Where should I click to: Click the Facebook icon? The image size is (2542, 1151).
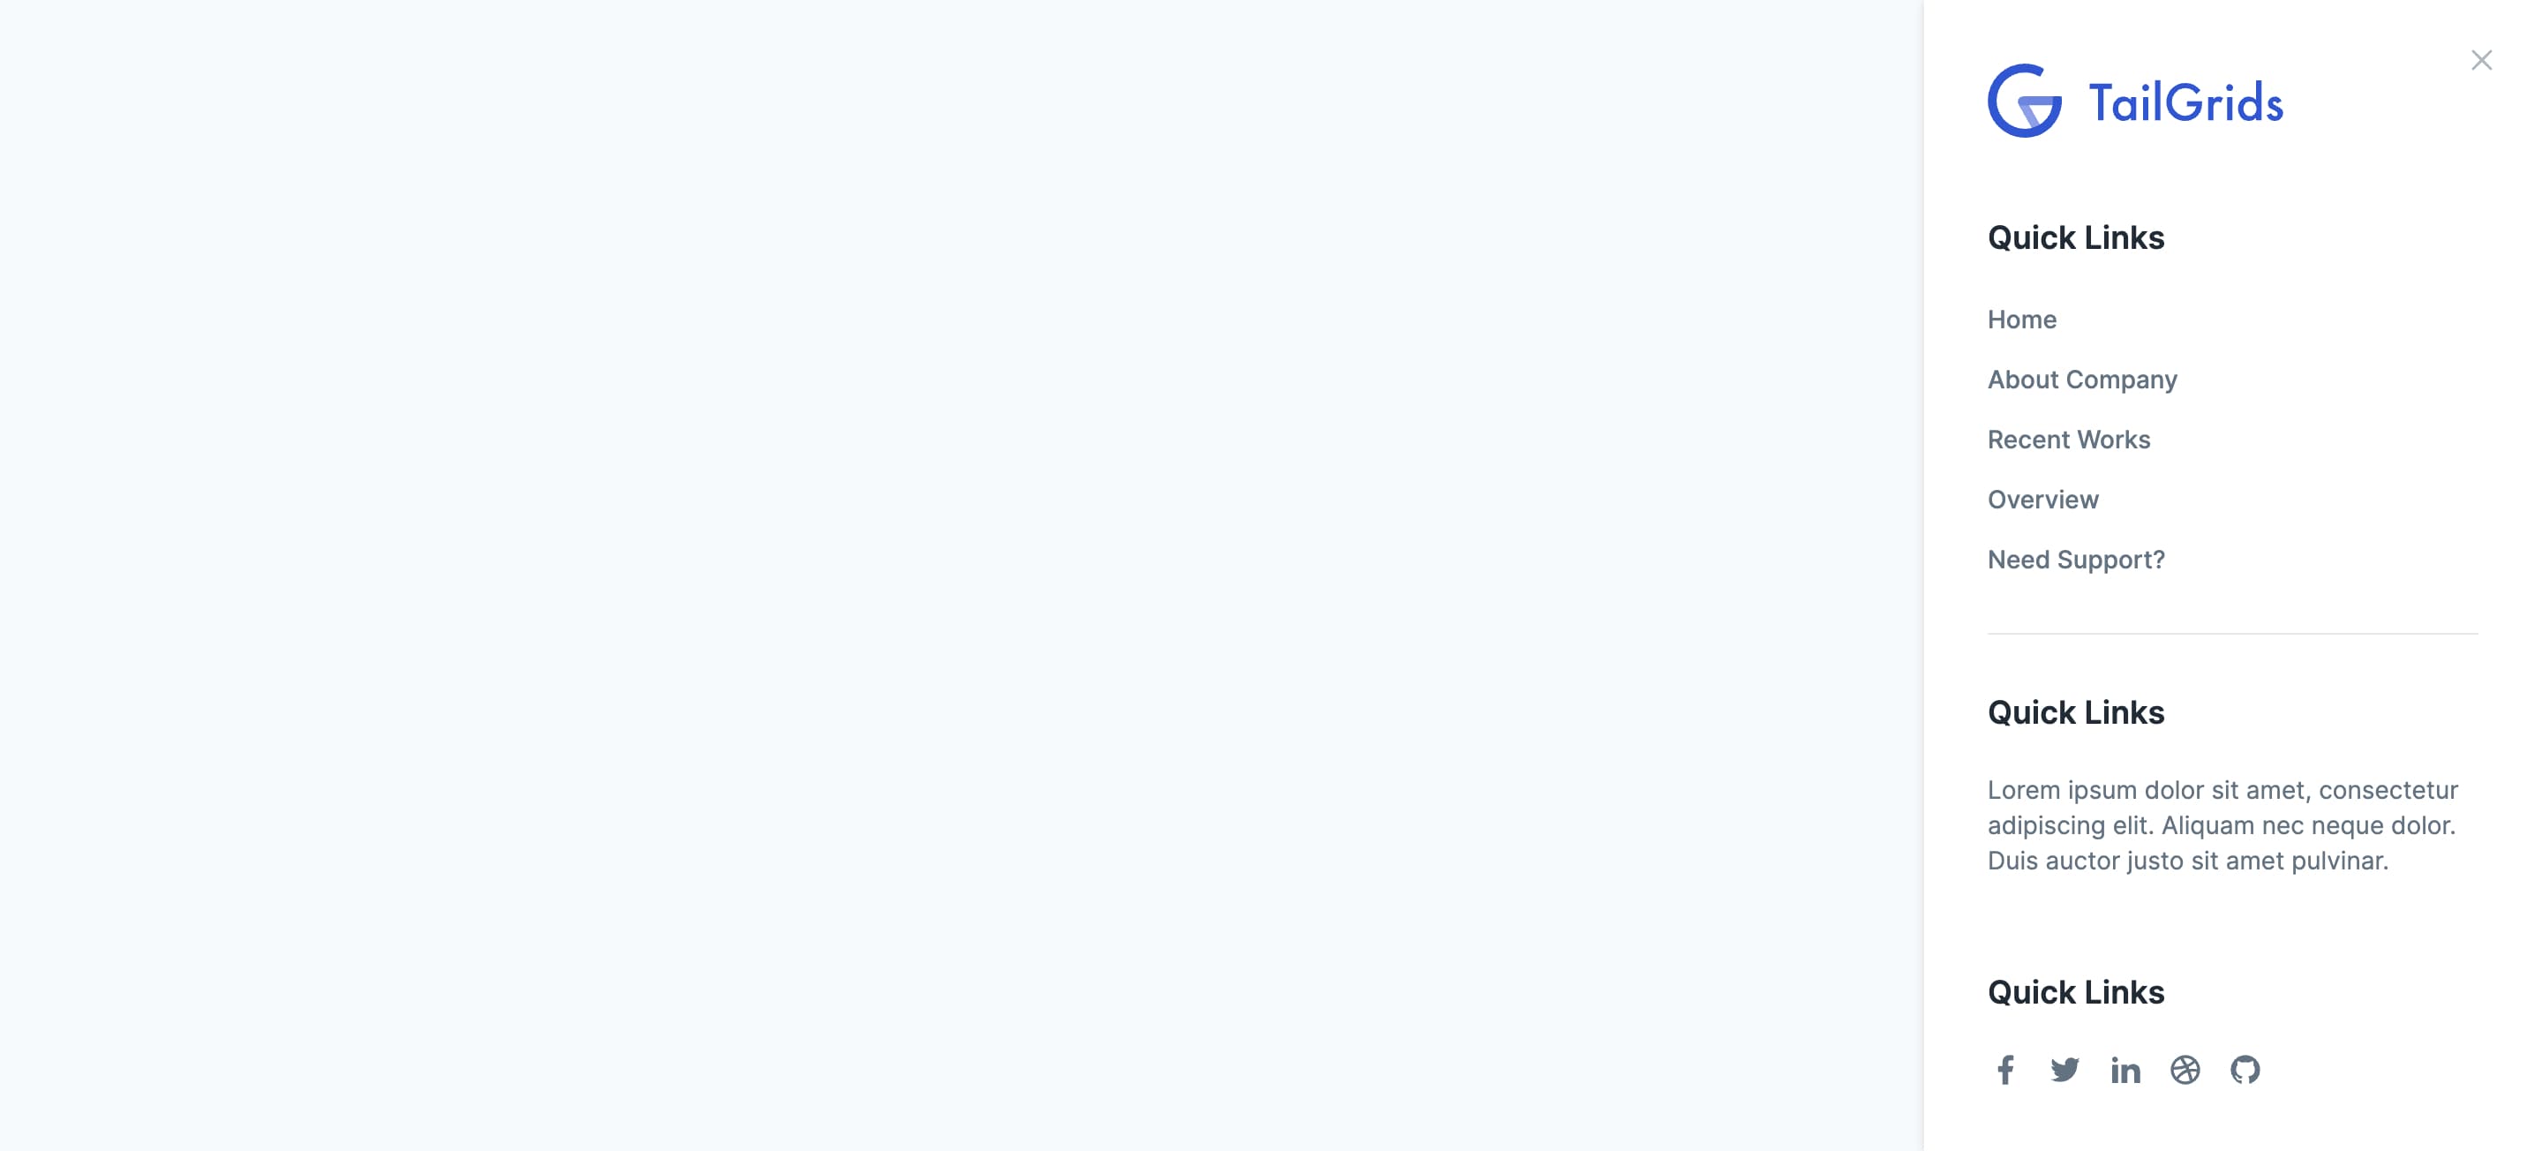pos(2005,1068)
